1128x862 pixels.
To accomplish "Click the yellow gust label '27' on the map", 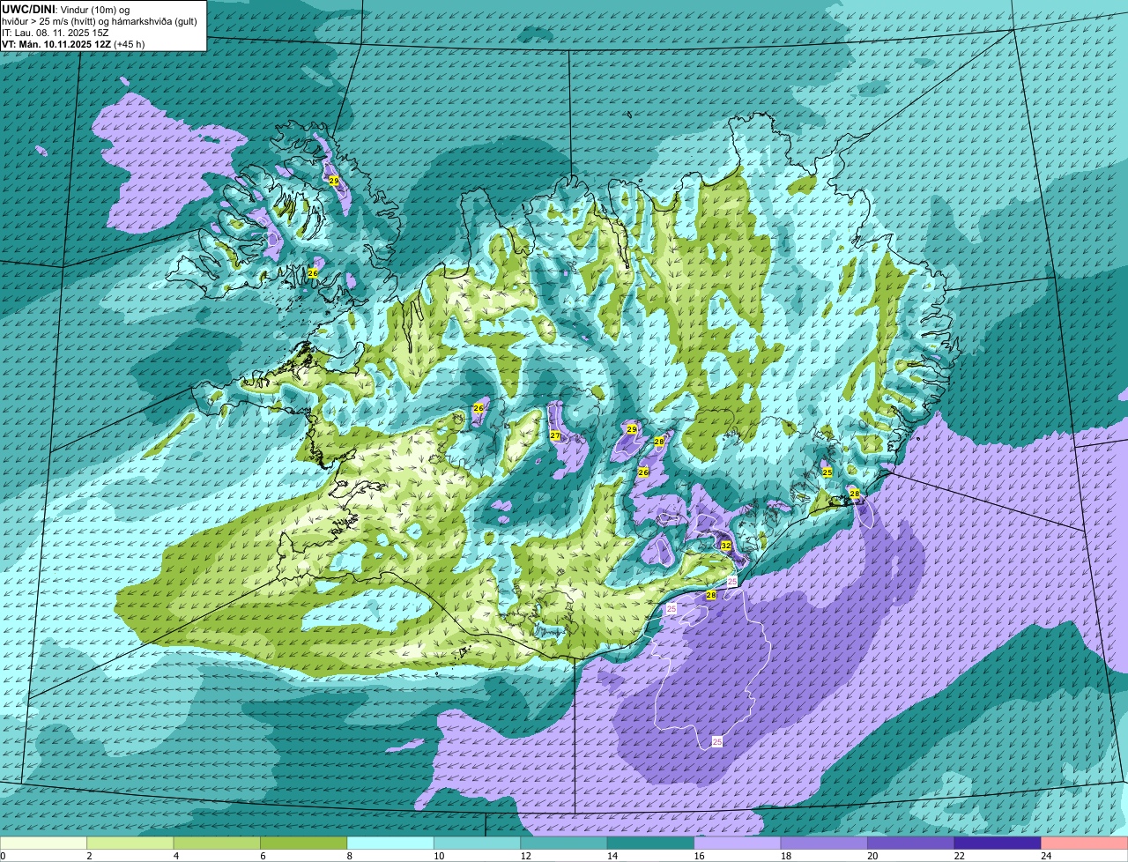I will [x=555, y=435].
